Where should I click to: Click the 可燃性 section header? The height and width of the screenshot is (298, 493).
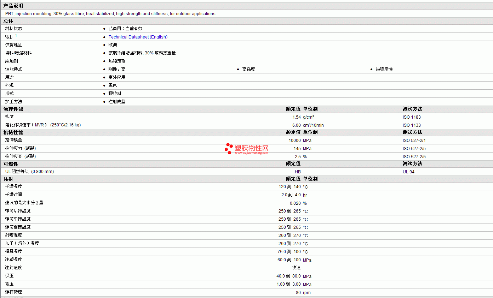11,164
